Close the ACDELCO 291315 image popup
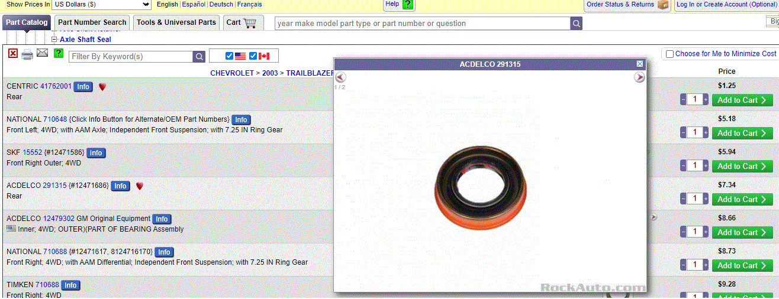This screenshot has width=779, height=299. tap(640, 64)
